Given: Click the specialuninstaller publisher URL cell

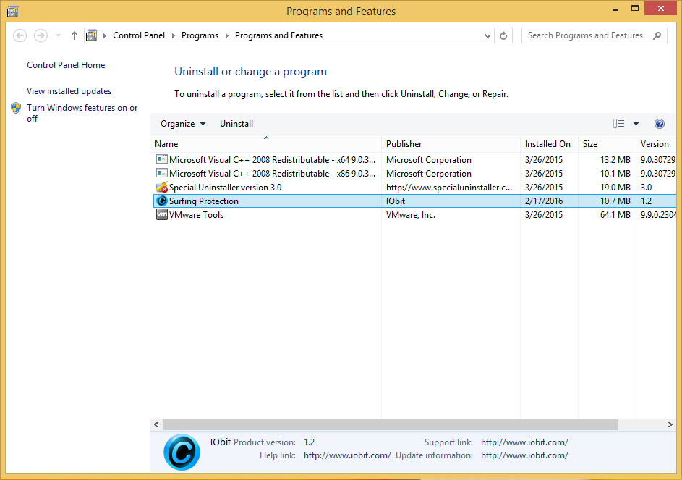Looking at the screenshot, I should [x=449, y=188].
